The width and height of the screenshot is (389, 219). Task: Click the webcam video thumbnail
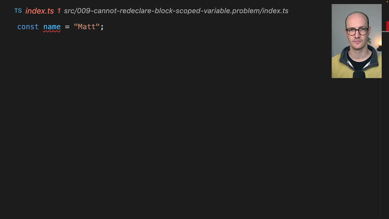point(357,41)
